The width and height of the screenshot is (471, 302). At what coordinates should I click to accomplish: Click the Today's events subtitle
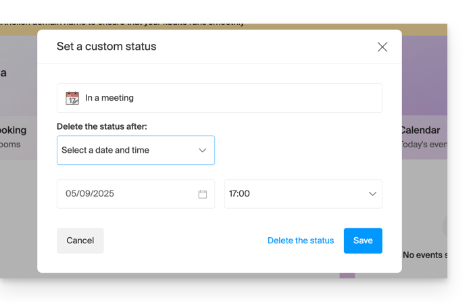coord(424,145)
